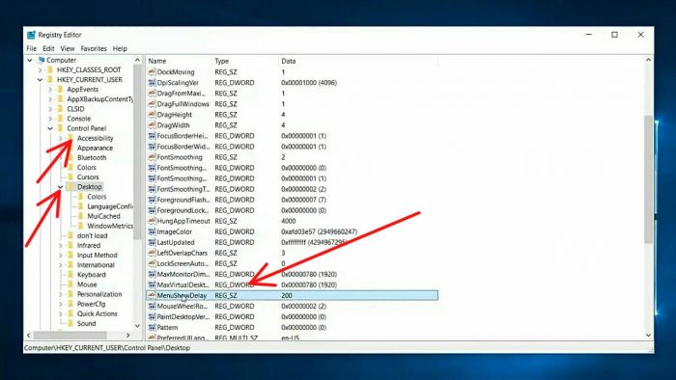Click the Mouse folder icon
This screenshot has width=676, height=380.
(70, 285)
